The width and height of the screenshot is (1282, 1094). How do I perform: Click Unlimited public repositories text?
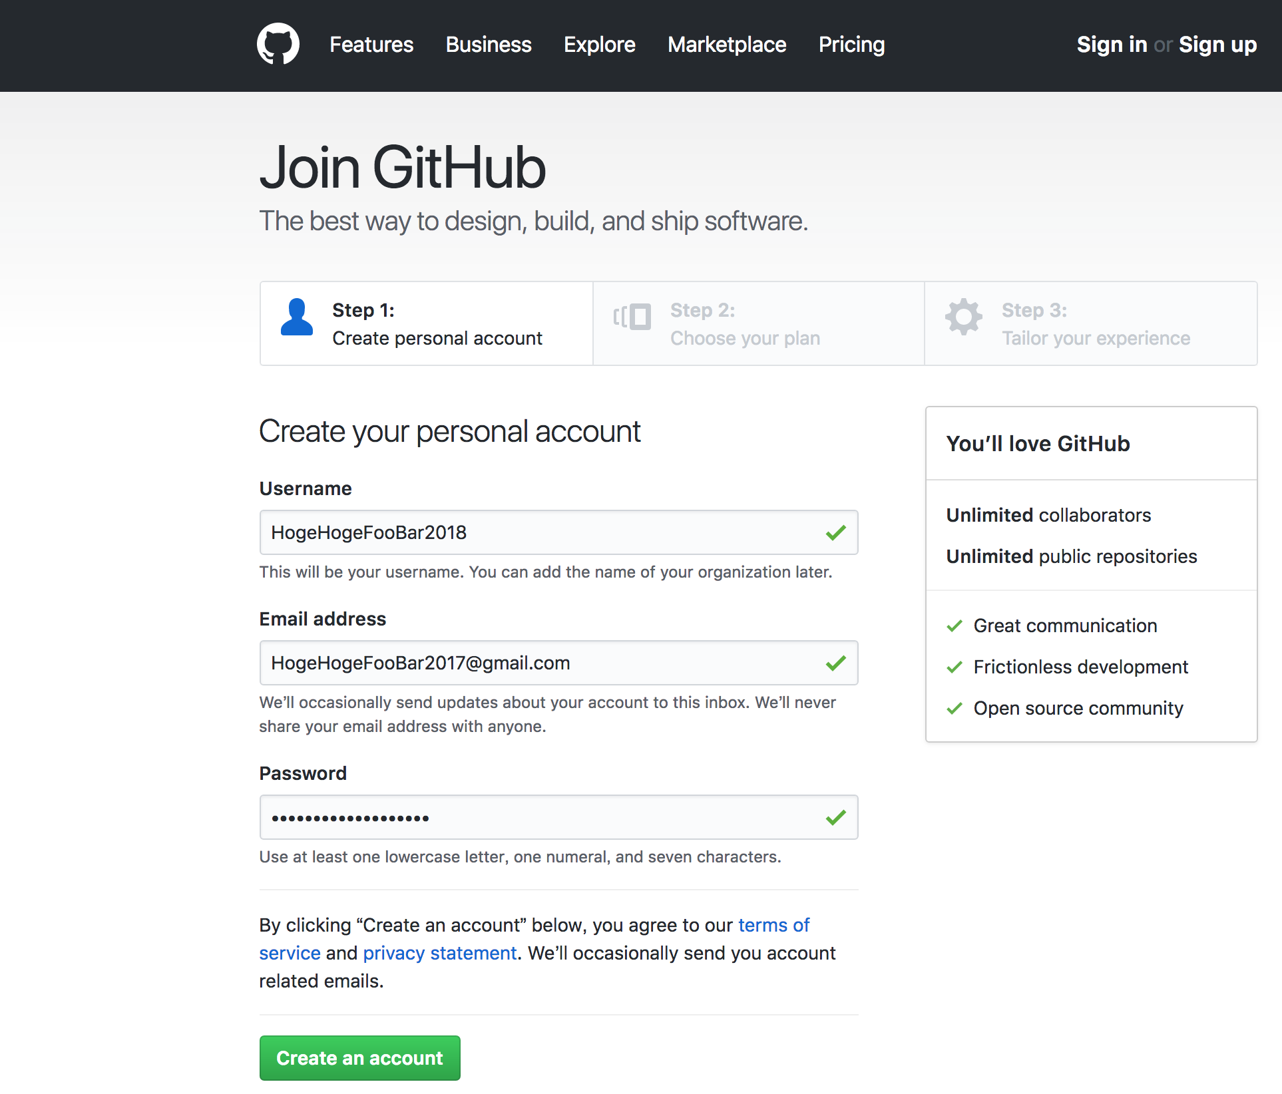[1072, 556]
